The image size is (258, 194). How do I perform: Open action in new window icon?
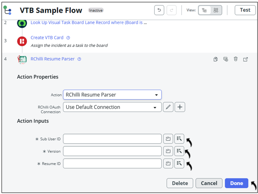(246, 59)
